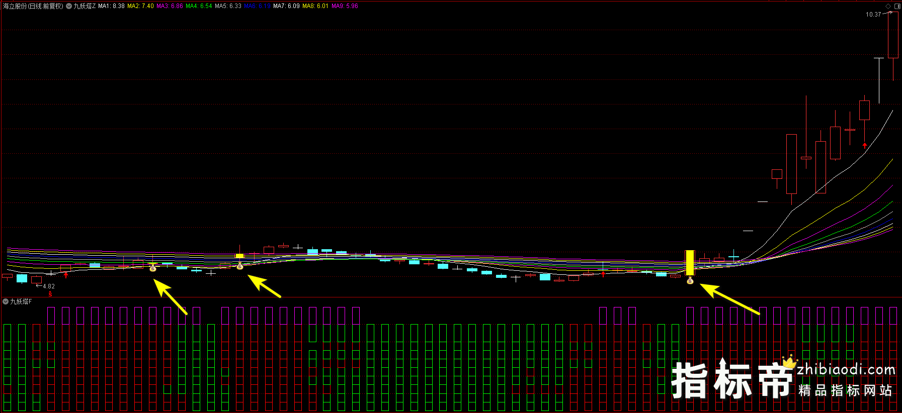Click the red up arrow nearest the 4.82 label
Viewport: 902px width, 413px height.
click(x=66, y=275)
